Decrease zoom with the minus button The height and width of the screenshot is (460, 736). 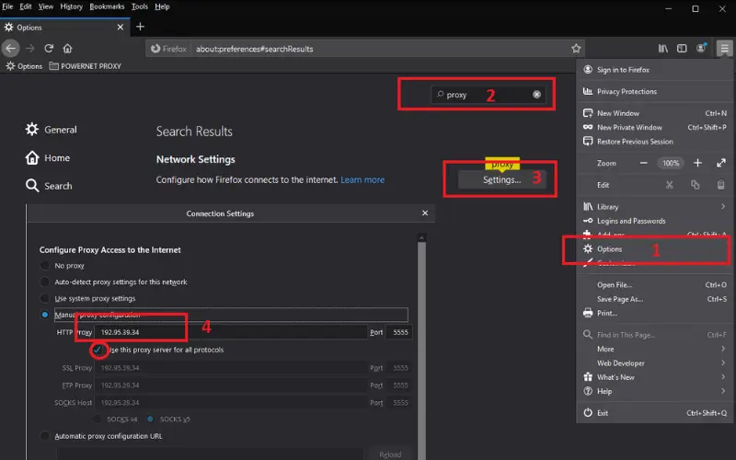(x=643, y=163)
